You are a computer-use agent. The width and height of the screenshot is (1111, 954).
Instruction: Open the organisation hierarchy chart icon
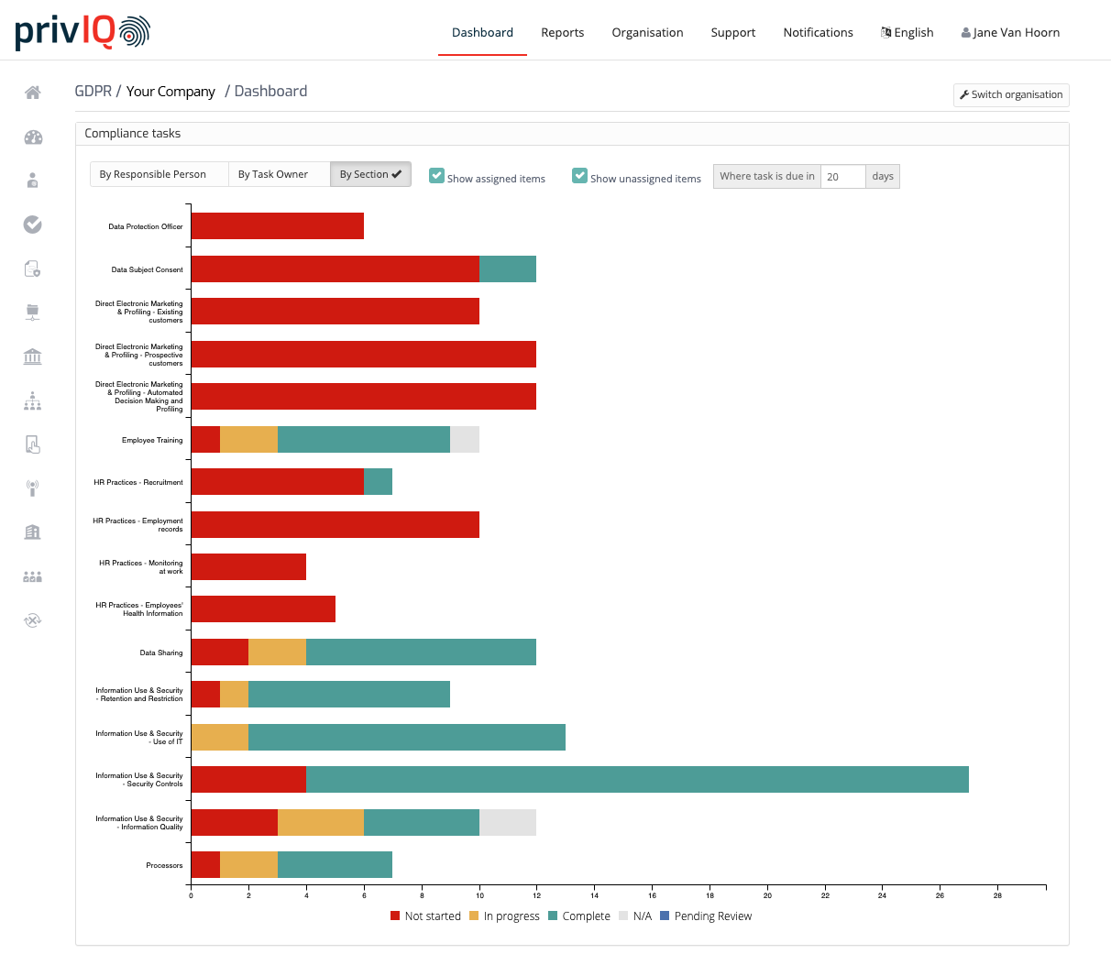33,400
